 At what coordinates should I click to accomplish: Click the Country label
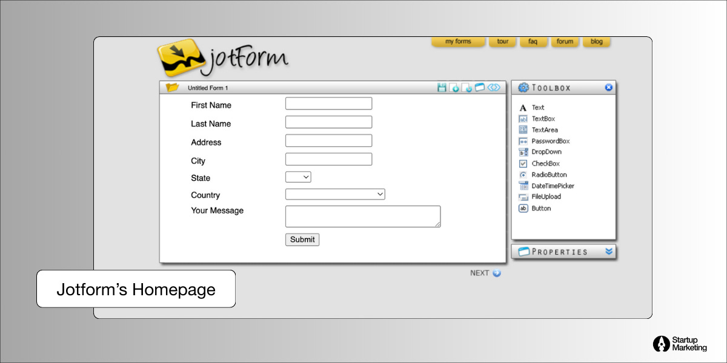(x=205, y=195)
